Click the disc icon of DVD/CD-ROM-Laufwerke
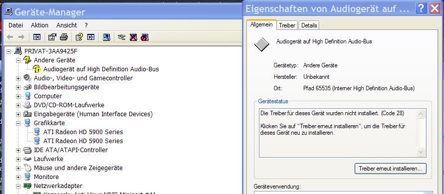Screen dimensions: 444x194 pos(27,105)
